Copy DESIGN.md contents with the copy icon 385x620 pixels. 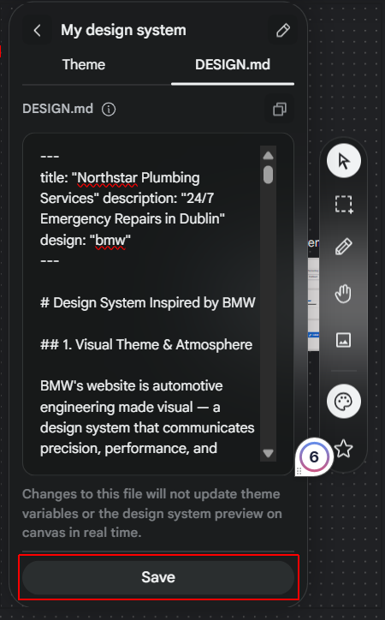[x=280, y=109]
